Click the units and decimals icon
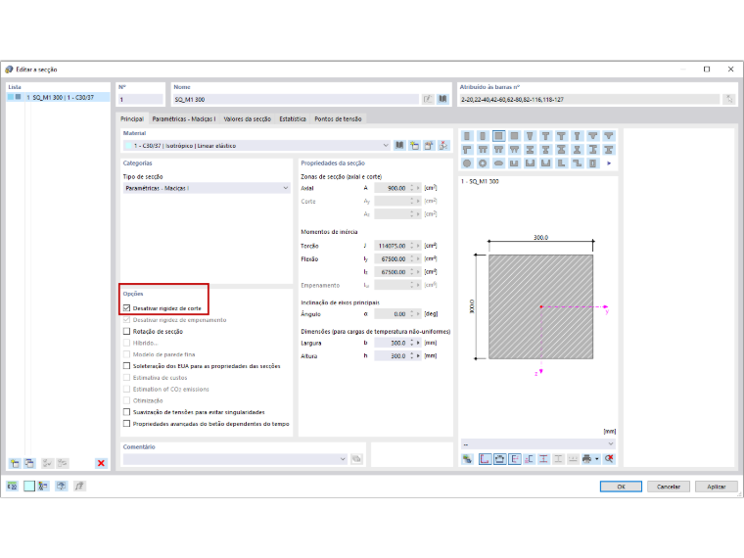The height and width of the screenshot is (558, 744). point(13,486)
